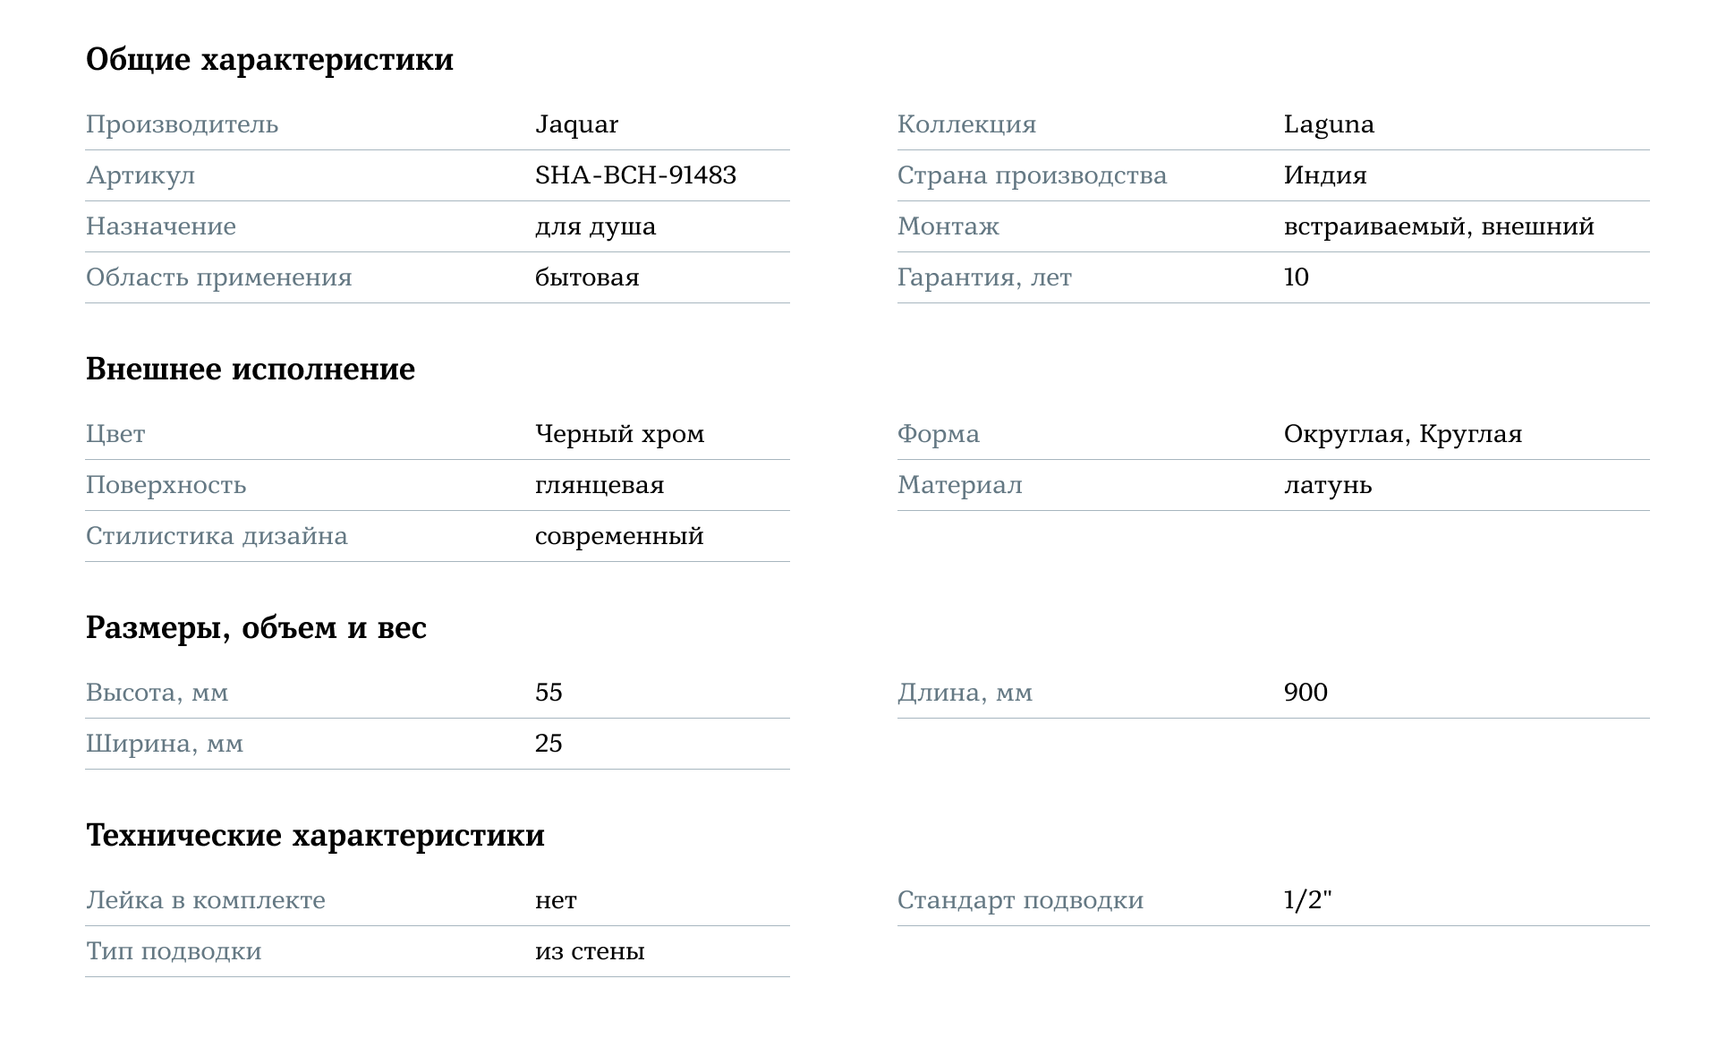Click the Стандарт подводки value 1/2"

1308,900
